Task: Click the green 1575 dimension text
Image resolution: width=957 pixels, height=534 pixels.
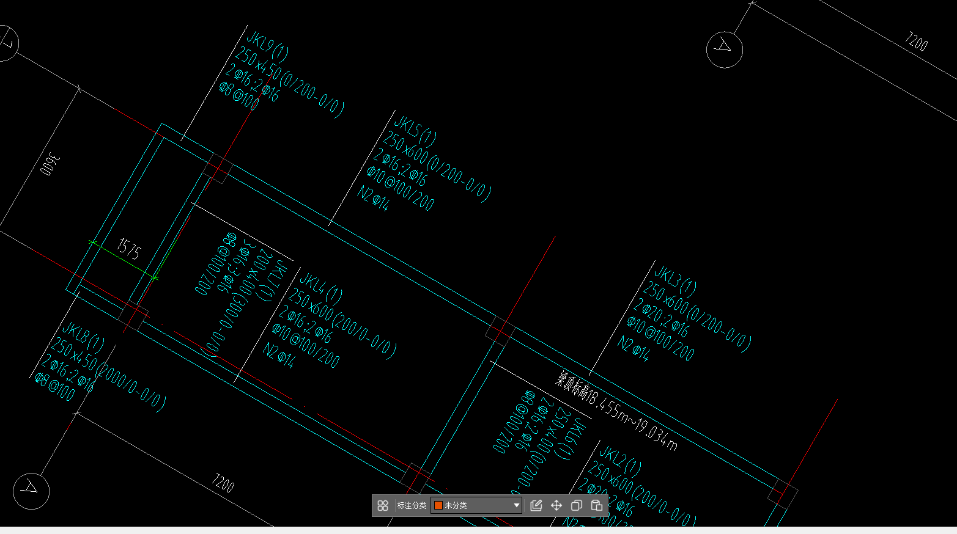Action: coord(129,249)
